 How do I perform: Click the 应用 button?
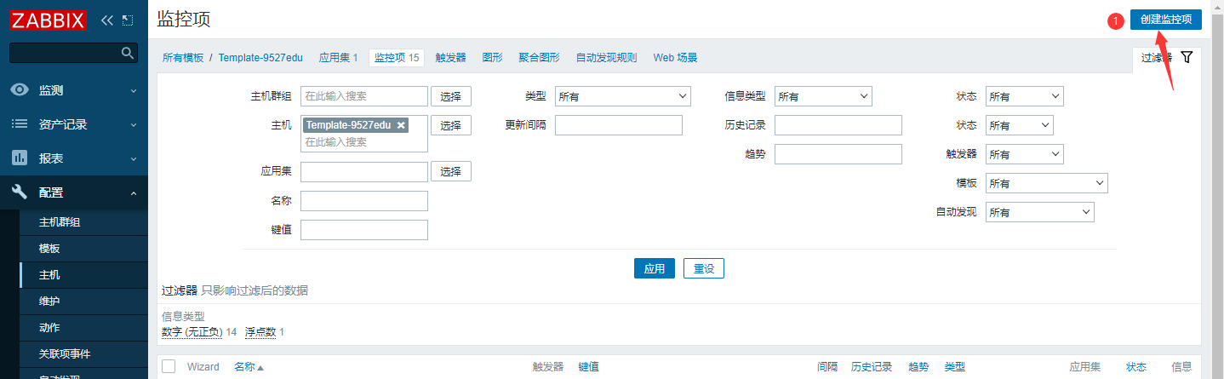click(x=655, y=268)
